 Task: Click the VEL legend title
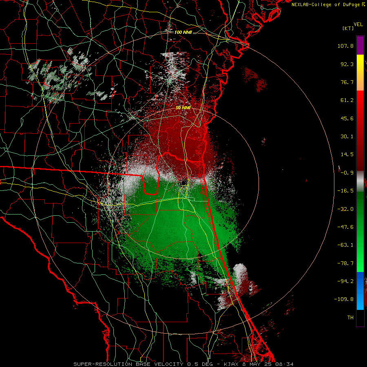click(358, 24)
